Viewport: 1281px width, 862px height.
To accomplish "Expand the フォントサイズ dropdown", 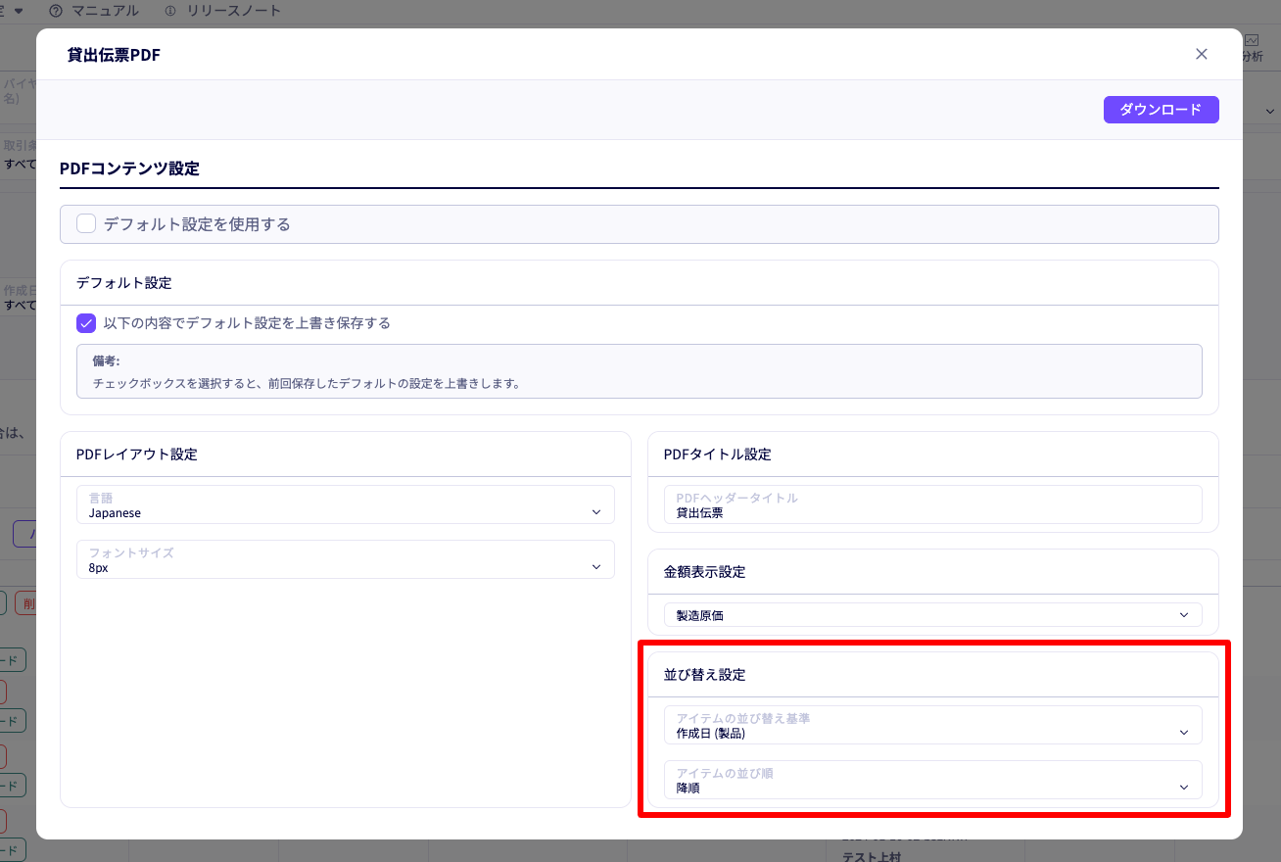I will tap(346, 559).
